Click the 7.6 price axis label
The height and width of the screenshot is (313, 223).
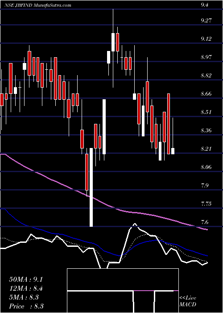205,222
